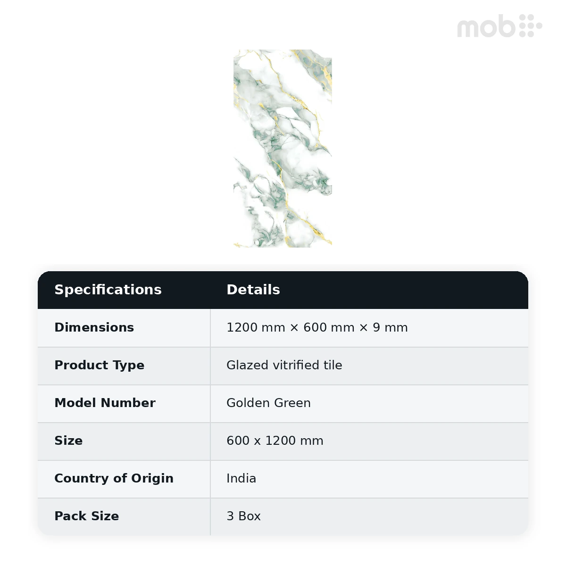
Task: Click the Dimensions row label
Action: click(94, 327)
